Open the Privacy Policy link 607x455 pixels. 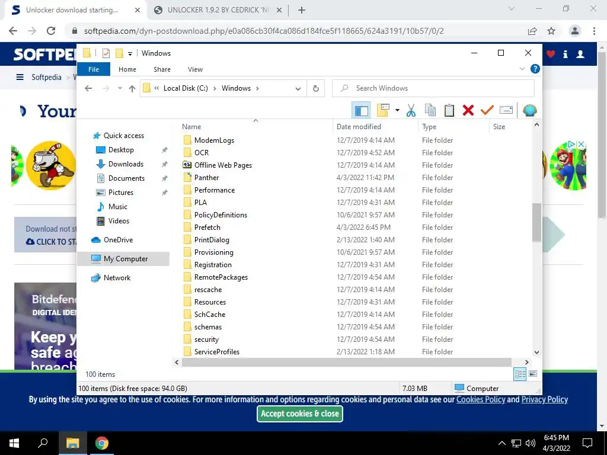pyautogui.click(x=544, y=400)
